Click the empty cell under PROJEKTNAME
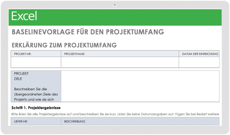Image resolution: width=230 pixels, height=135 pixels. (x=120, y=62)
